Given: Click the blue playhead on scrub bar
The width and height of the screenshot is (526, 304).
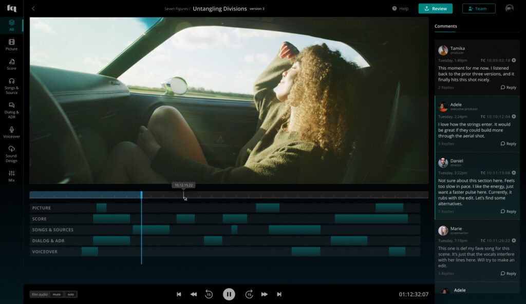Looking at the screenshot, I should (x=141, y=195).
